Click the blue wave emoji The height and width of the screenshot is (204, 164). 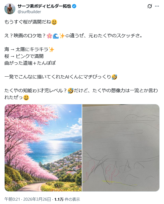(x=56, y=36)
